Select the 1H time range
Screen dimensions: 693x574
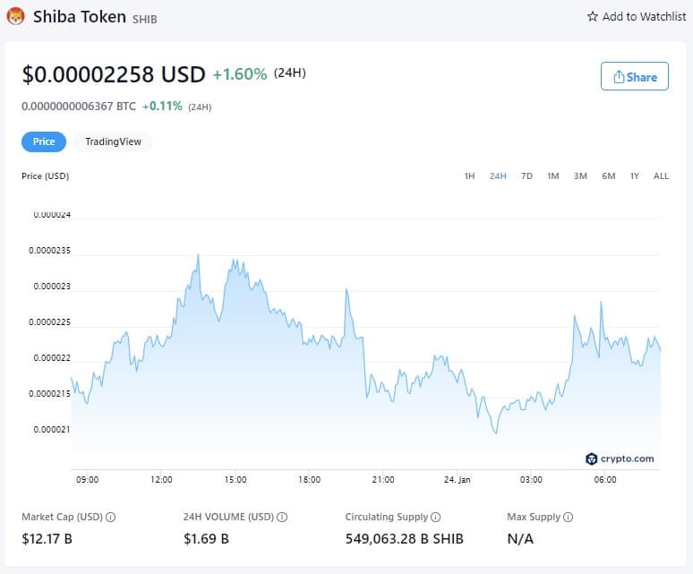coord(469,176)
